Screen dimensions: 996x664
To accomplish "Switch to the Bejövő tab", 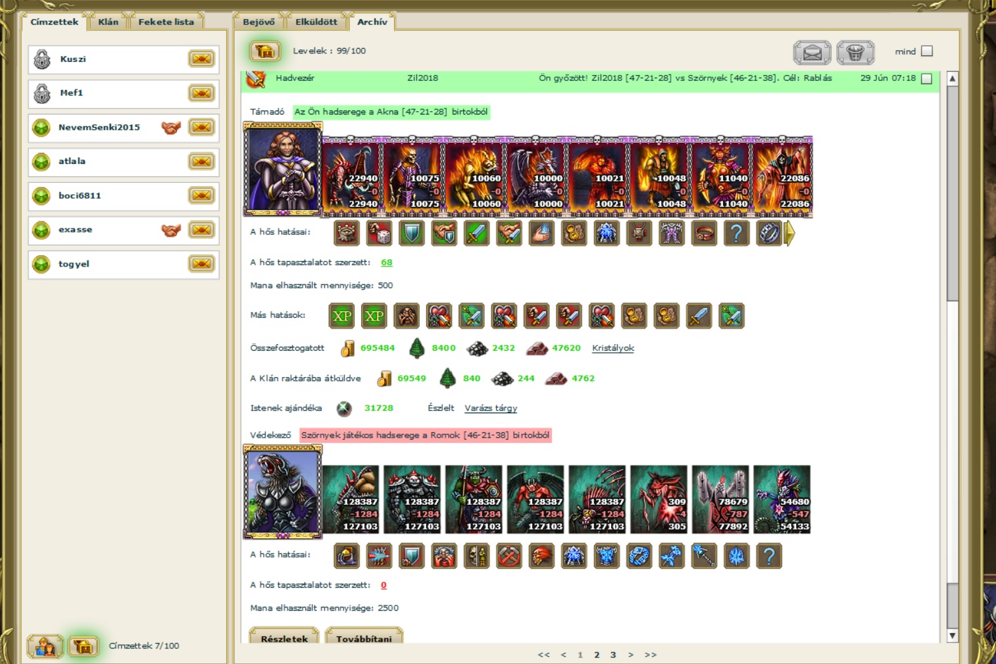I will tap(259, 22).
